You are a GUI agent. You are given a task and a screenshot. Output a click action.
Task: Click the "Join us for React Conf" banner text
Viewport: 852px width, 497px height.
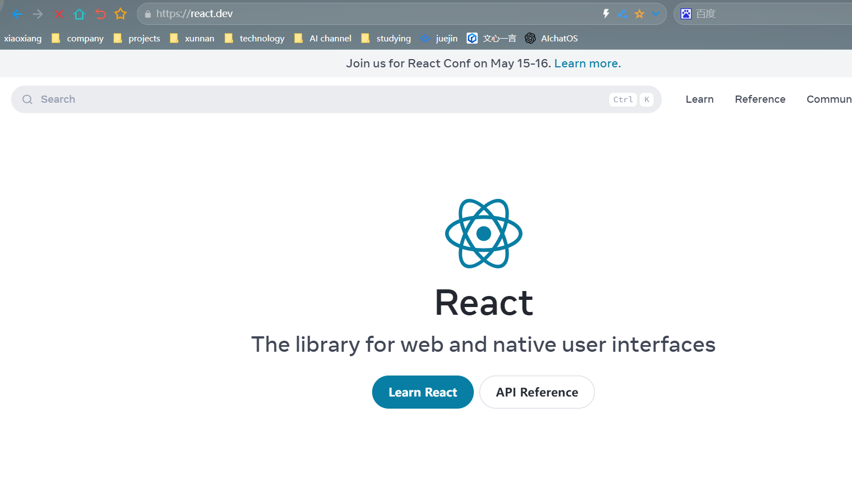(x=448, y=64)
